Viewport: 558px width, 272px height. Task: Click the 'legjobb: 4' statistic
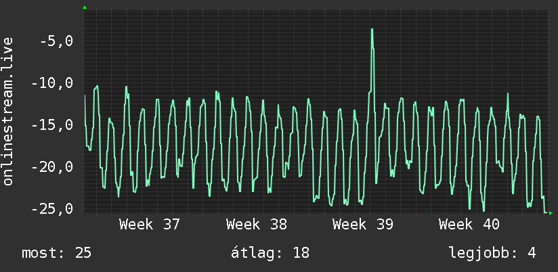492,254
